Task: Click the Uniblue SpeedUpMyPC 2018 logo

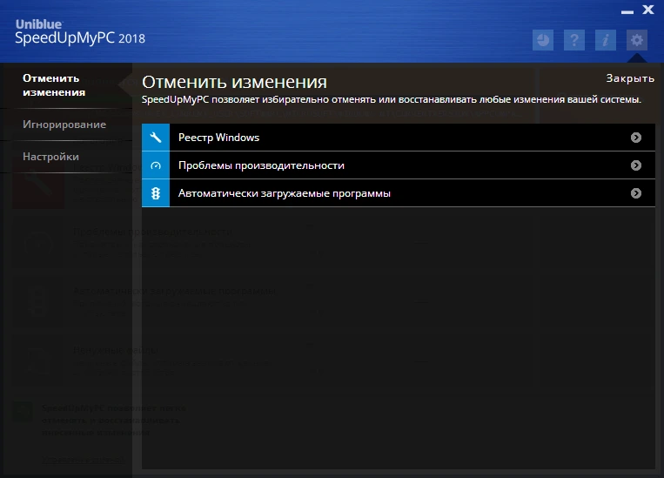Action: click(80, 32)
